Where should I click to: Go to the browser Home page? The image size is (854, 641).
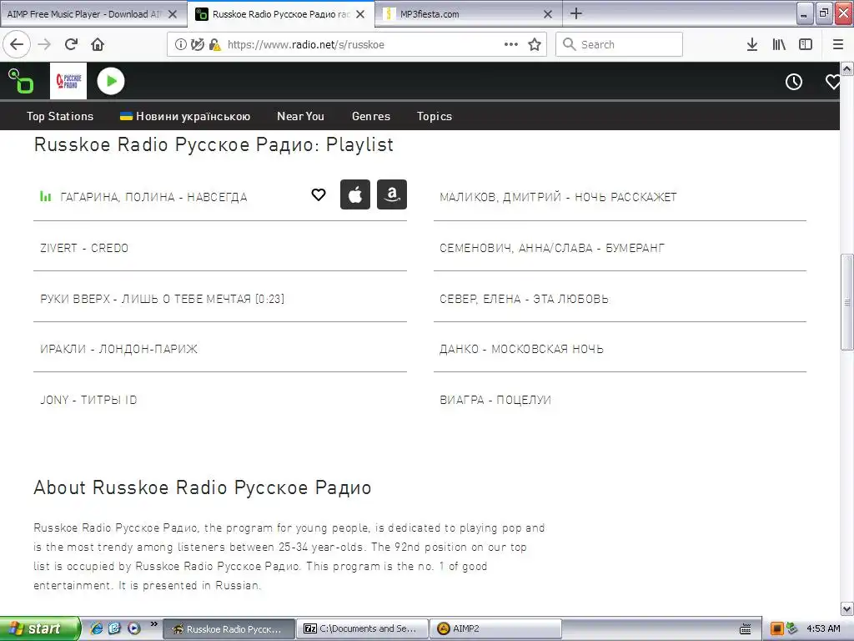click(x=98, y=45)
